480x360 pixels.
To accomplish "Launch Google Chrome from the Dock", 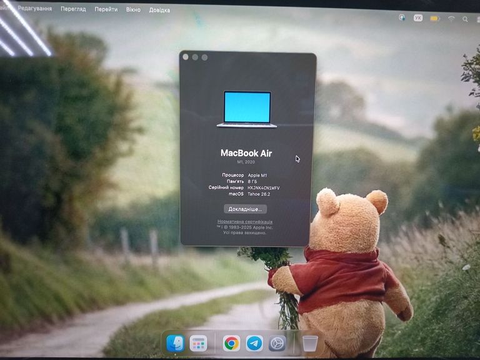I will (231, 343).
